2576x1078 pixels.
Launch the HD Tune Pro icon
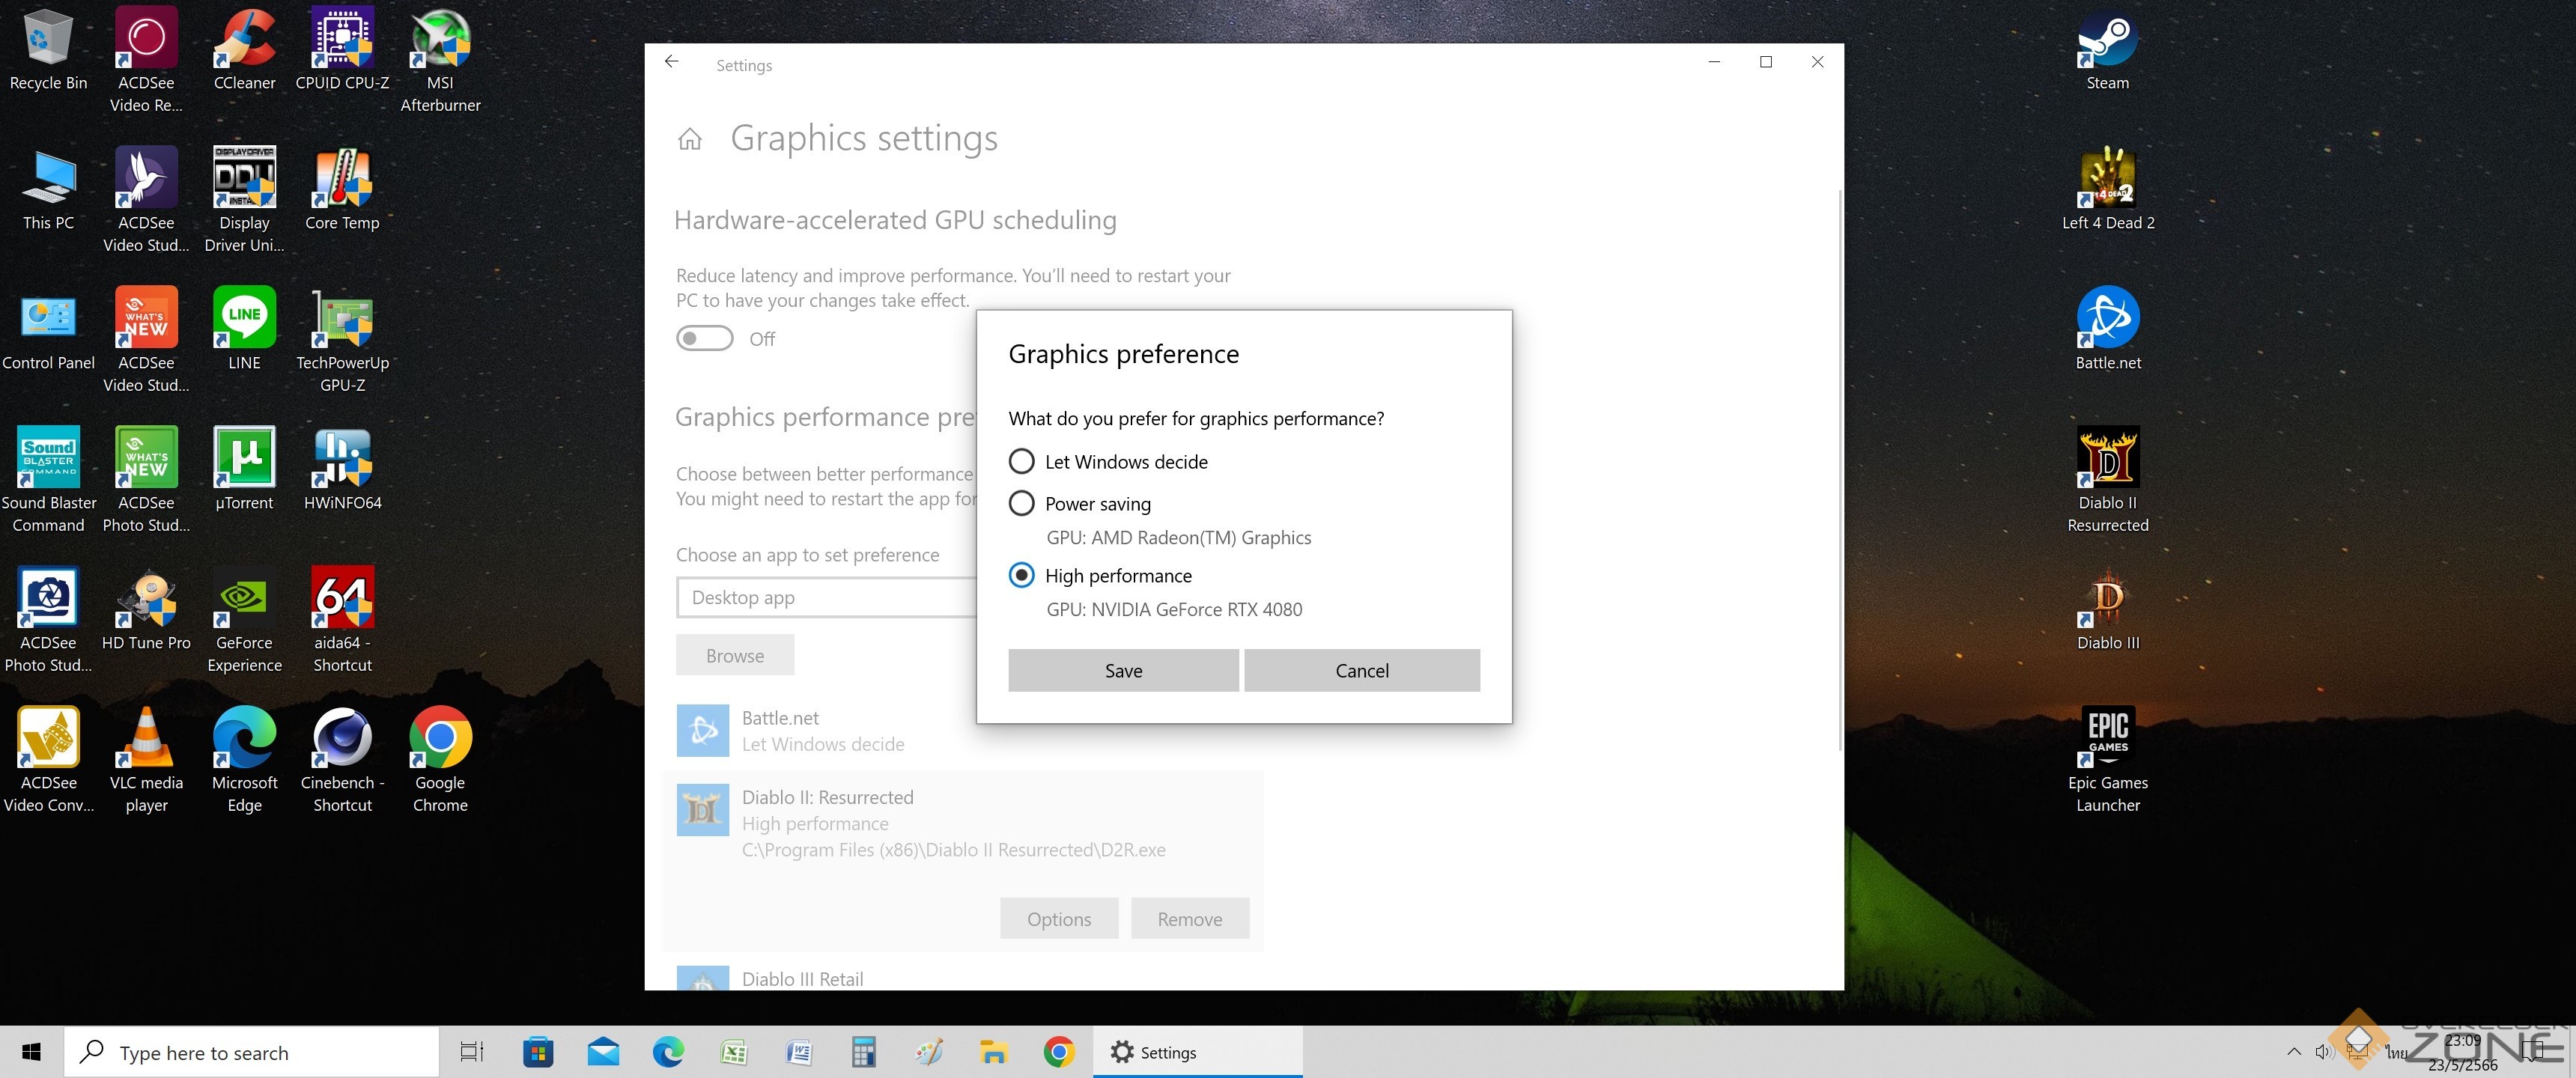pyautogui.click(x=146, y=610)
